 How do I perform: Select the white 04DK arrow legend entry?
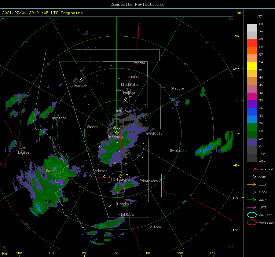[x=252, y=177]
